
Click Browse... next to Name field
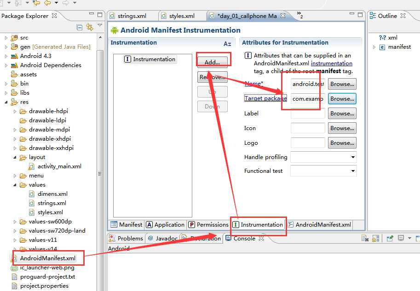[x=342, y=84]
